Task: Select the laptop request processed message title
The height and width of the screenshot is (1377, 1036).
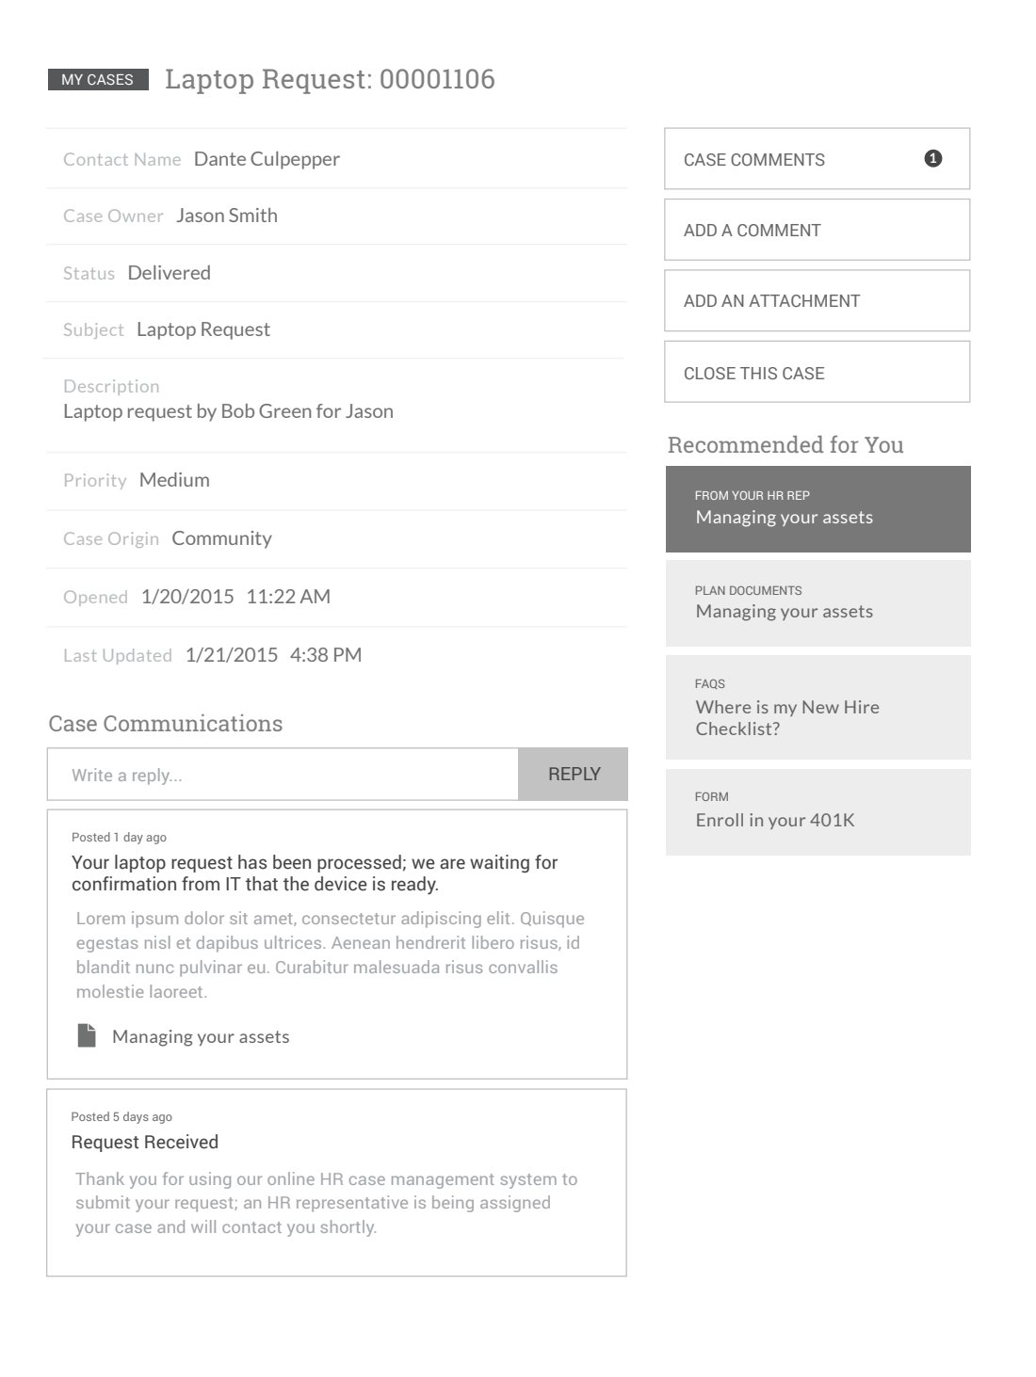Action: coord(315,873)
